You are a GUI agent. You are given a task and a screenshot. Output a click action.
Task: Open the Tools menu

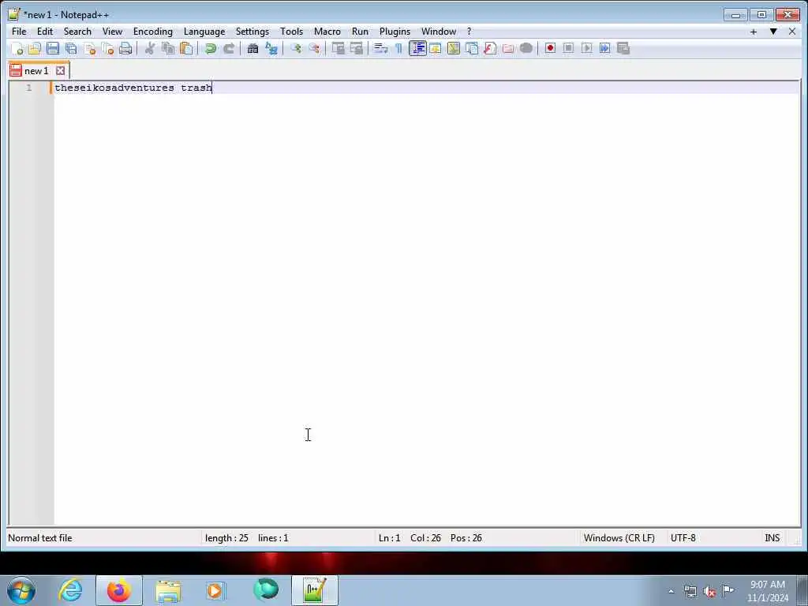point(292,32)
